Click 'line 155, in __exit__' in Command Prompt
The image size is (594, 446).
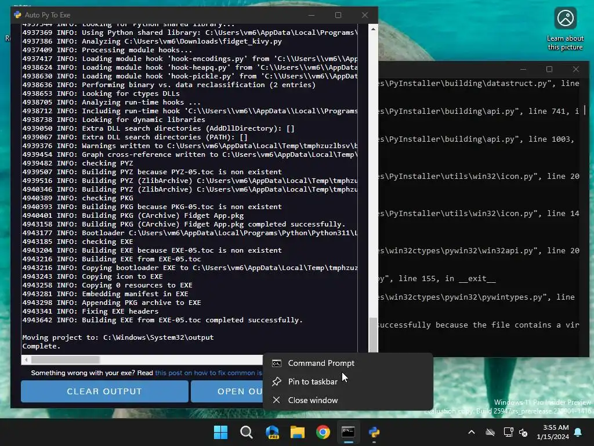(437, 279)
